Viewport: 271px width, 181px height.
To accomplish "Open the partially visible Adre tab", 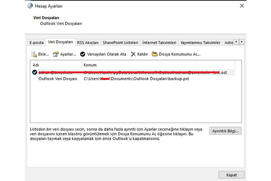I will click(229, 43).
